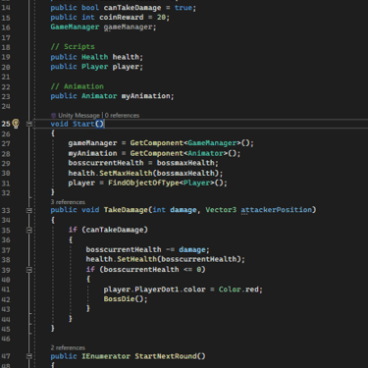Click 'FindObjectOfType' on line 31
The height and width of the screenshot is (368, 368).
tap(143, 183)
